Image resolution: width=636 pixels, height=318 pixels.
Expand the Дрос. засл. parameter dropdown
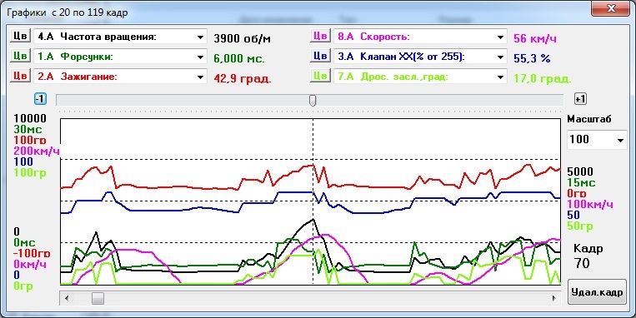pos(420,77)
